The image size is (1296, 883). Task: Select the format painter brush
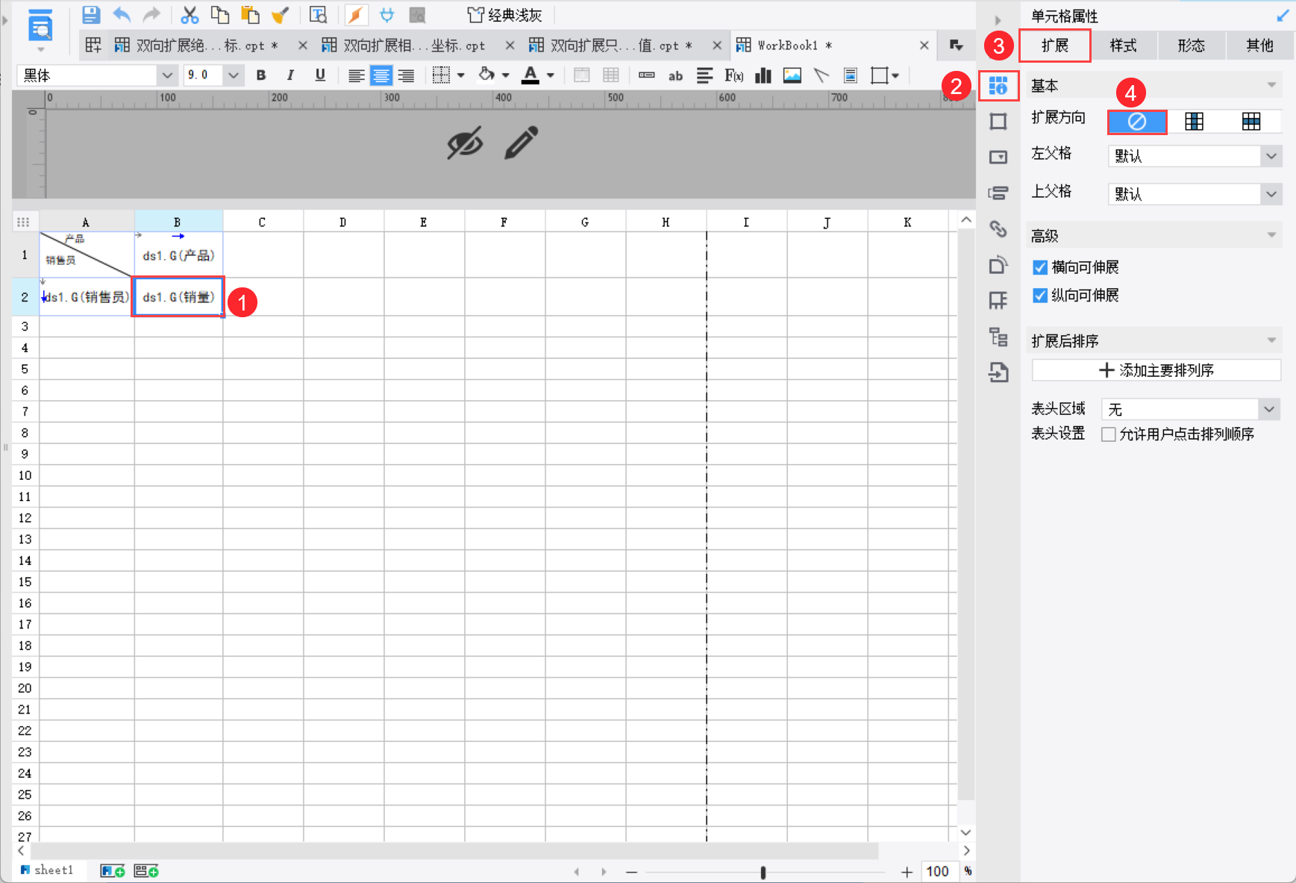tap(281, 15)
